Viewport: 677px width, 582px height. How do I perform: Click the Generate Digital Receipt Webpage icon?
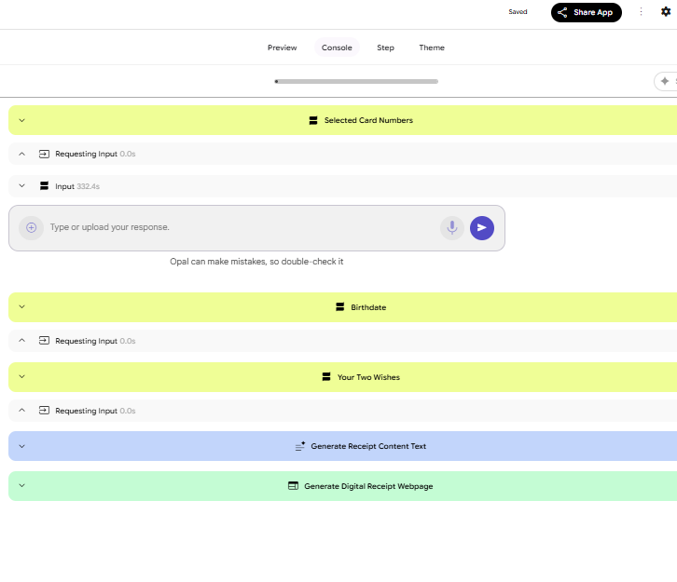pos(293,486)
